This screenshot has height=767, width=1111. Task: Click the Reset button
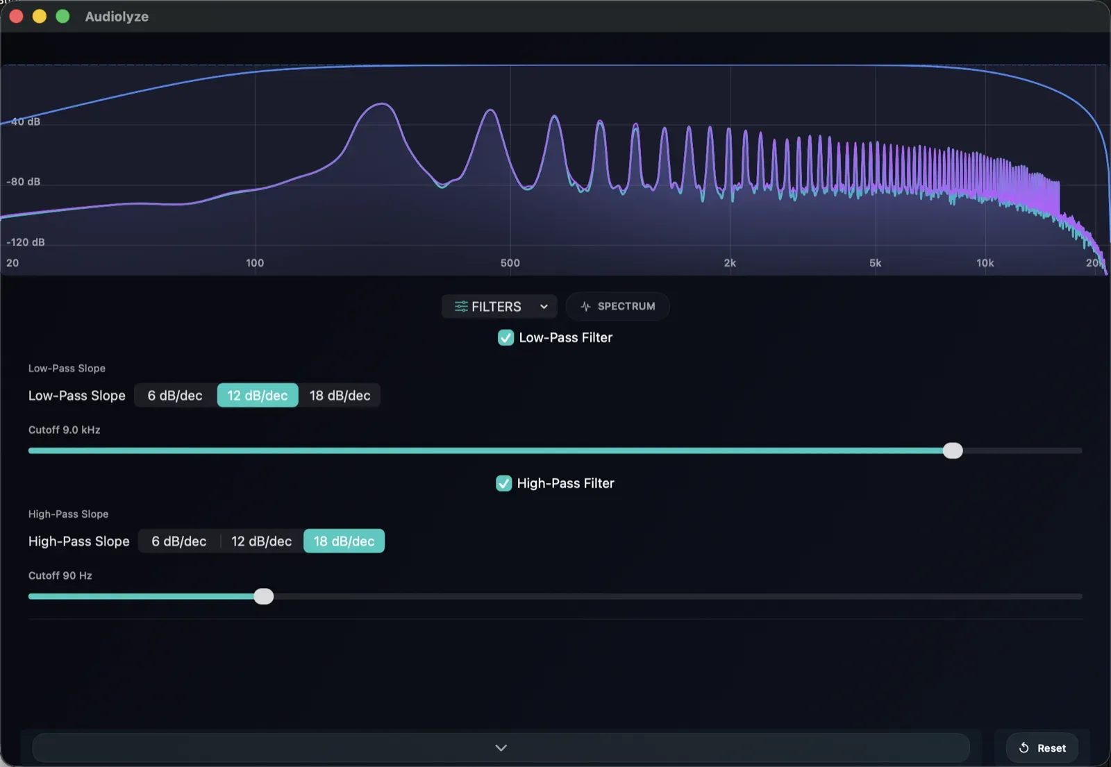(1042, 748)
